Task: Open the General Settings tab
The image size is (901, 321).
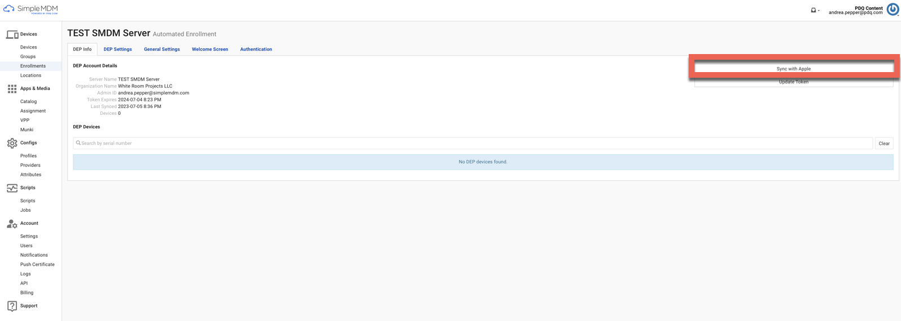Action: [162, 49]
